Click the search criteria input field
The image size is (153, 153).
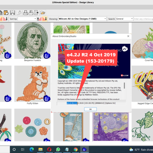(143, 19)
